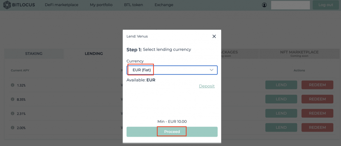Screen dimensions: 341x146
Task: Open the DeFi marketplace menu
Action: (x=62, y=5)
